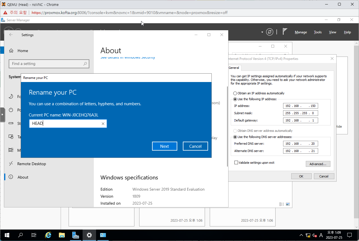The image size is (359, 241).
Task: Expand the noVNC control bar handle
Action: pyautogui.click(x=3, y=115)
